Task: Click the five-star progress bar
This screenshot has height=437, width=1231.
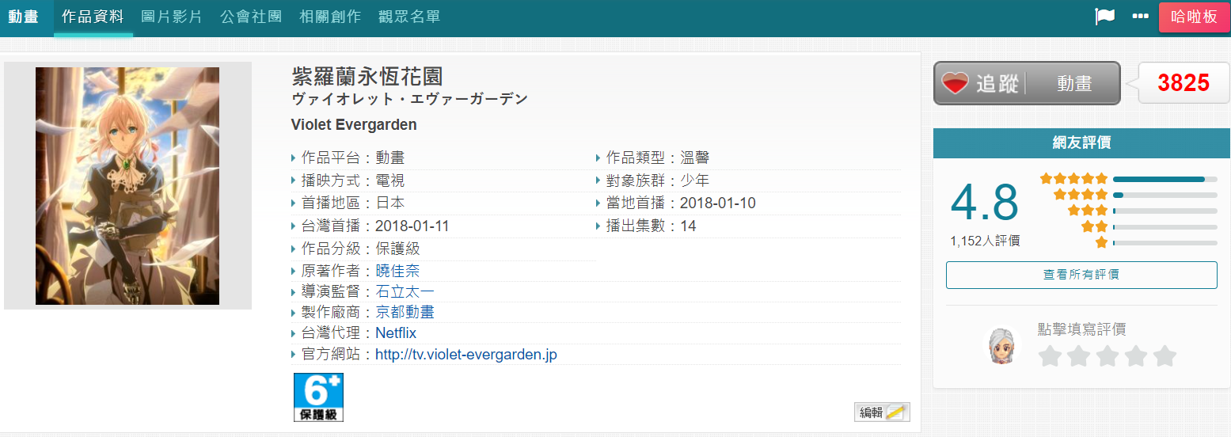Action: [x=1165, y=179]
